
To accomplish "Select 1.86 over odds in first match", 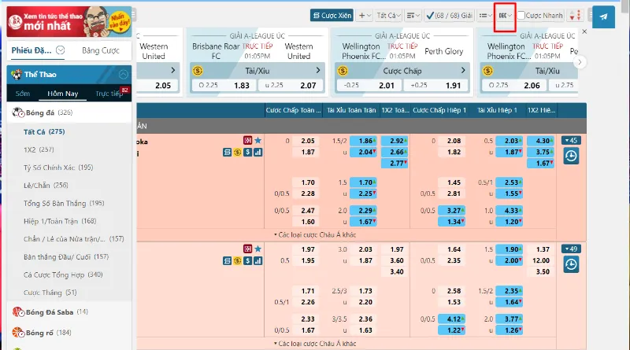I will pyautogui.click(x=363, y=141).
